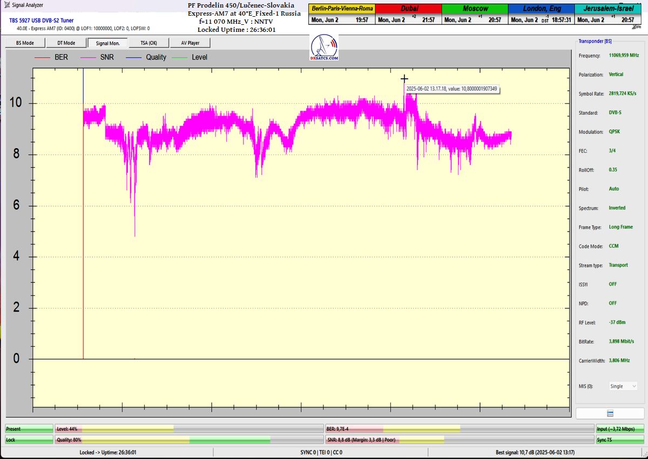Toggle the red BER legend line

[x=42, y=57]
